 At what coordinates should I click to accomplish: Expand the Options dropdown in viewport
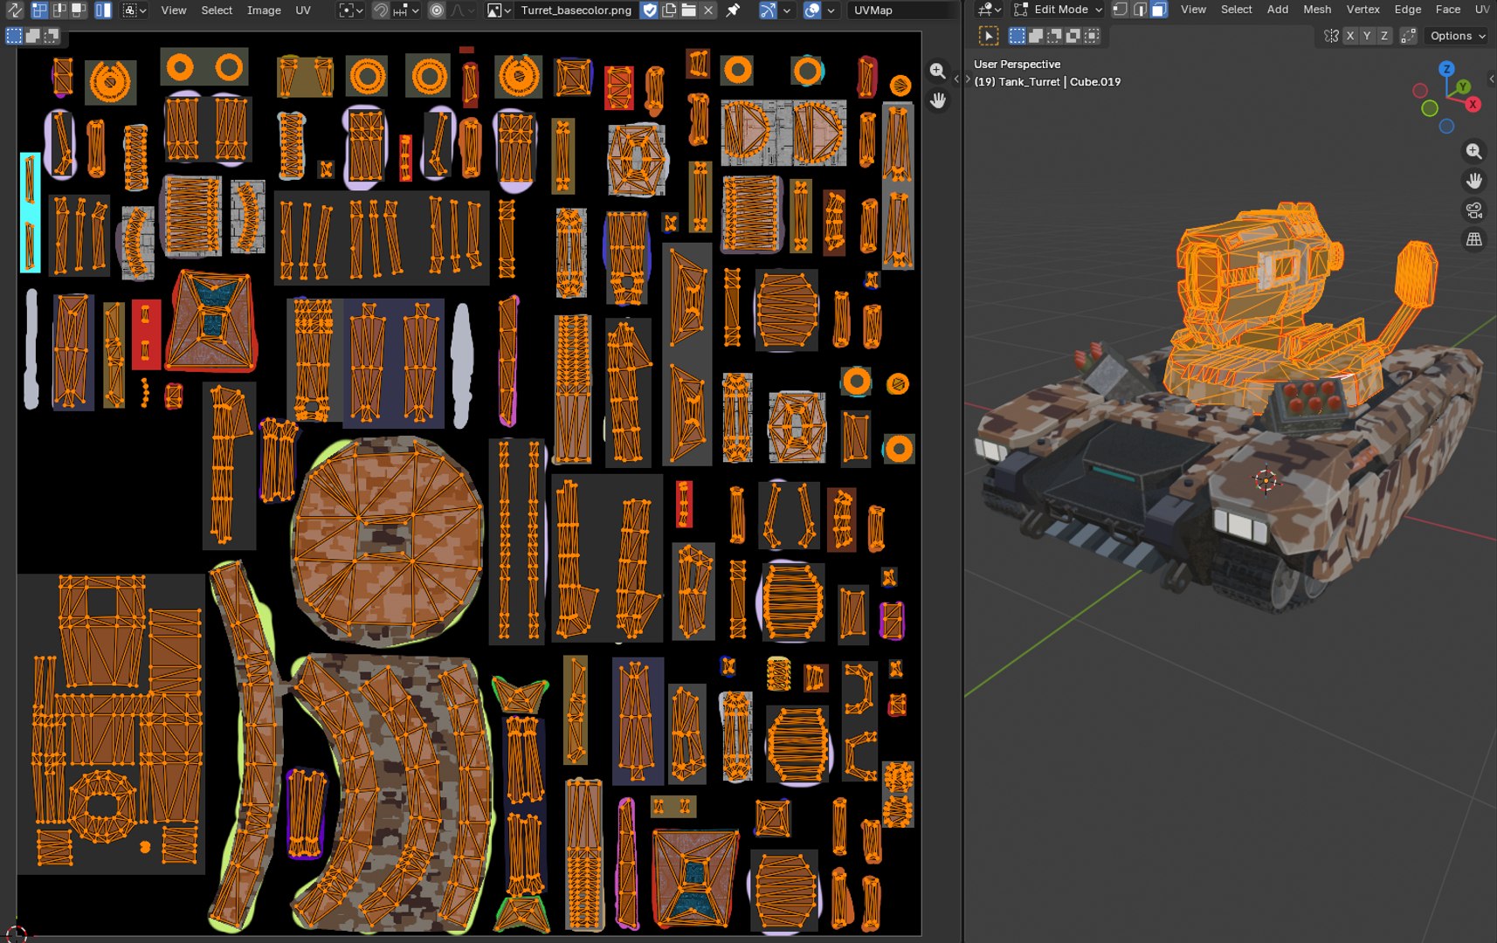coord(1457,36)
